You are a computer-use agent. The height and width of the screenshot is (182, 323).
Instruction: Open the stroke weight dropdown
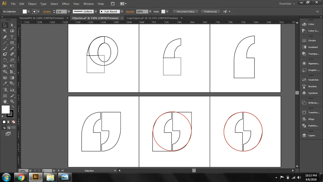(x=69, y=12)
